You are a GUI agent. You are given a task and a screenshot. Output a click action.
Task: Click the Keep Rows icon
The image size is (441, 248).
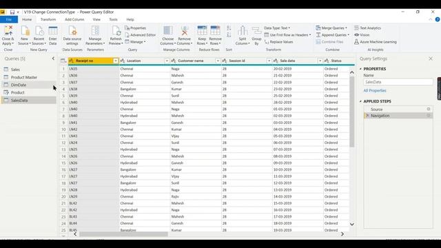coord(202,30)
